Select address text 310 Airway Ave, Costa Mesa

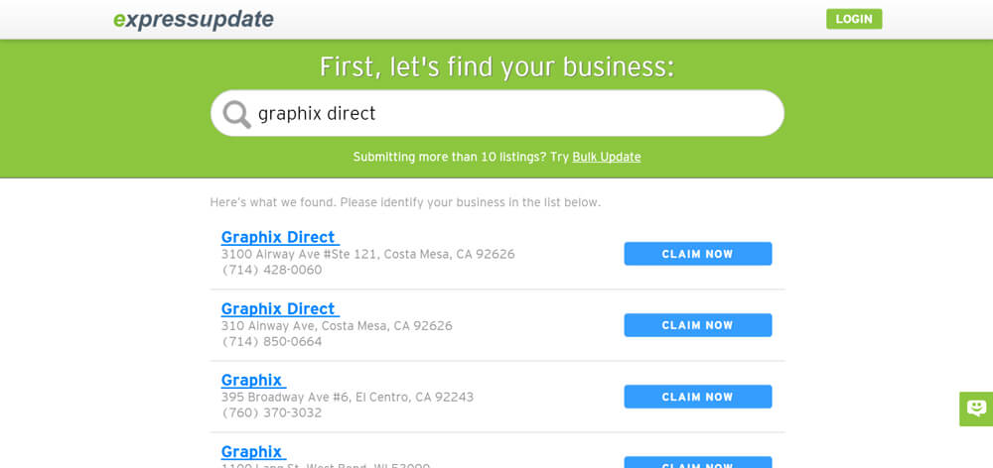pyautogui.click(x=337, y=325)
